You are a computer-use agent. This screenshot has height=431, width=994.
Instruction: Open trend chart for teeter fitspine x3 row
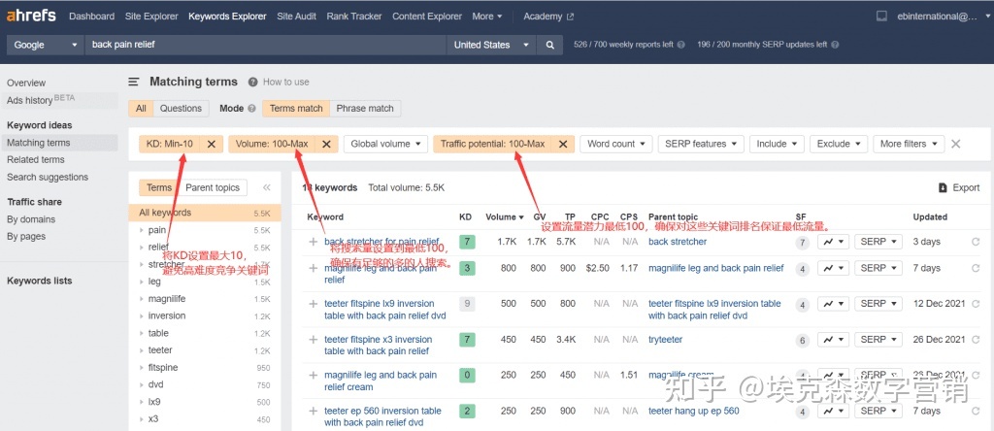click(833, 340)
